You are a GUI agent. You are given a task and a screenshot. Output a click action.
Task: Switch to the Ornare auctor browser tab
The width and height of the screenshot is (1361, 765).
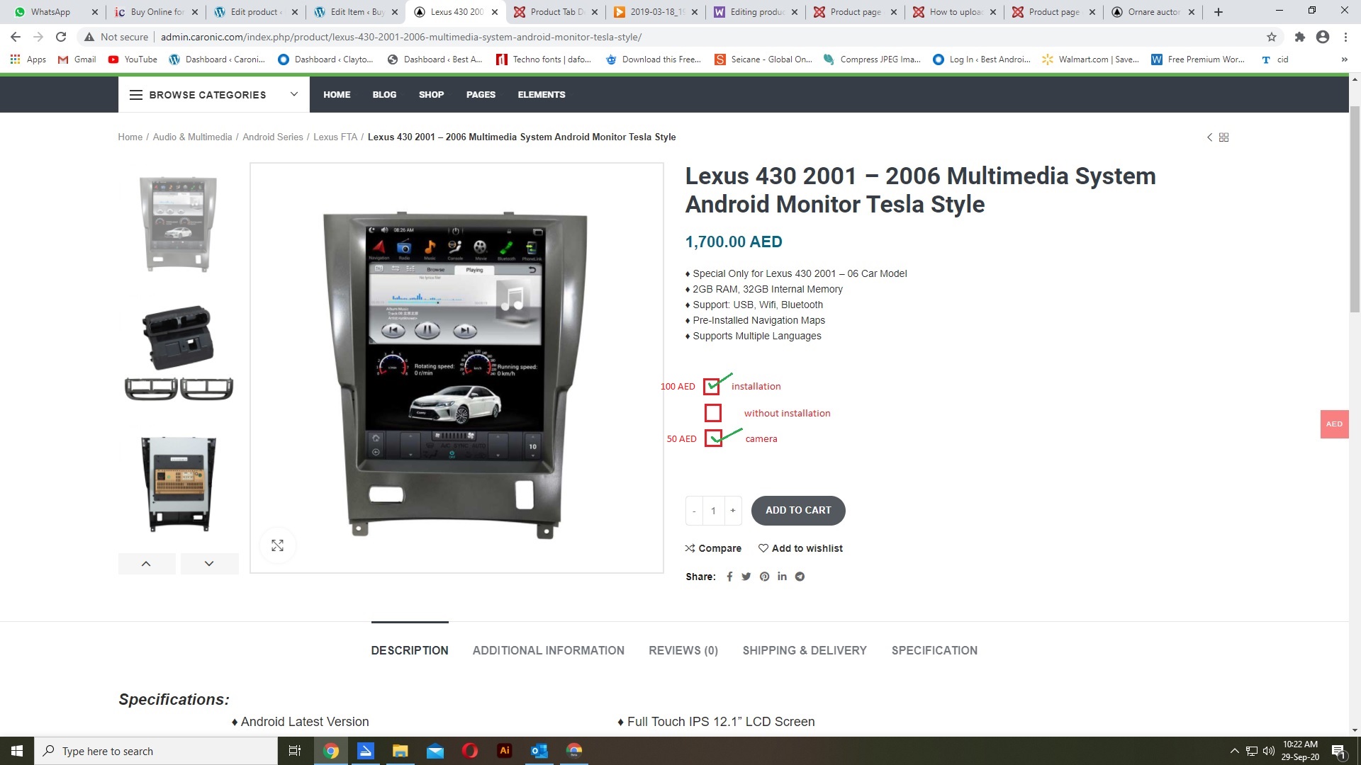pyautogui.click(x=1152, y=12)
